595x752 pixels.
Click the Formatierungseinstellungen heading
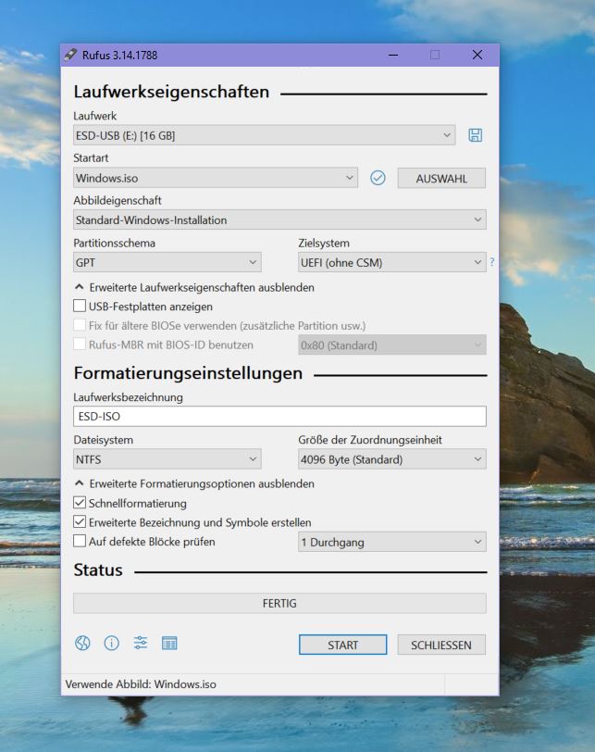pos(188,373)
